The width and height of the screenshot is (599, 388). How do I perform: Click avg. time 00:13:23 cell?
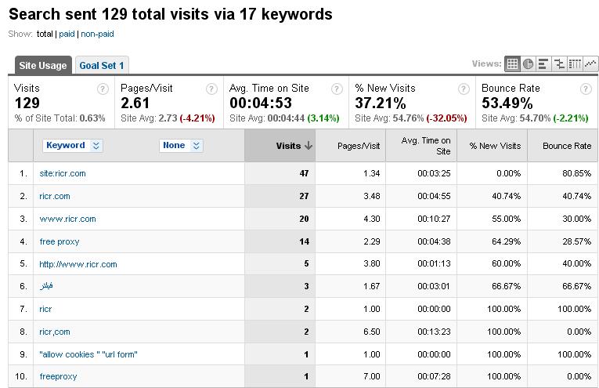pos(434,332)
